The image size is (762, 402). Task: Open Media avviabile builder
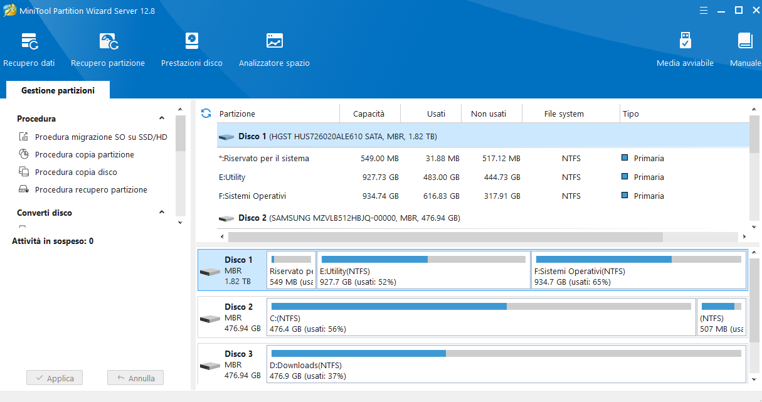685,50
